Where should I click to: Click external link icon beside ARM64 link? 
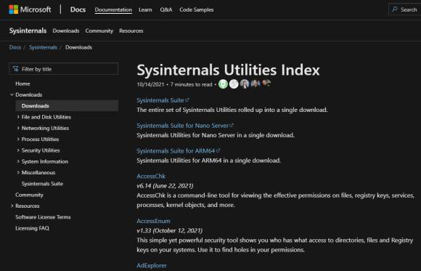point(218,150)
